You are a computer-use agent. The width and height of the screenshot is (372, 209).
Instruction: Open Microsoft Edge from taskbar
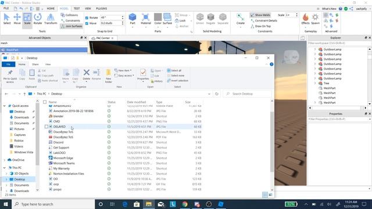tap(125, 204)
